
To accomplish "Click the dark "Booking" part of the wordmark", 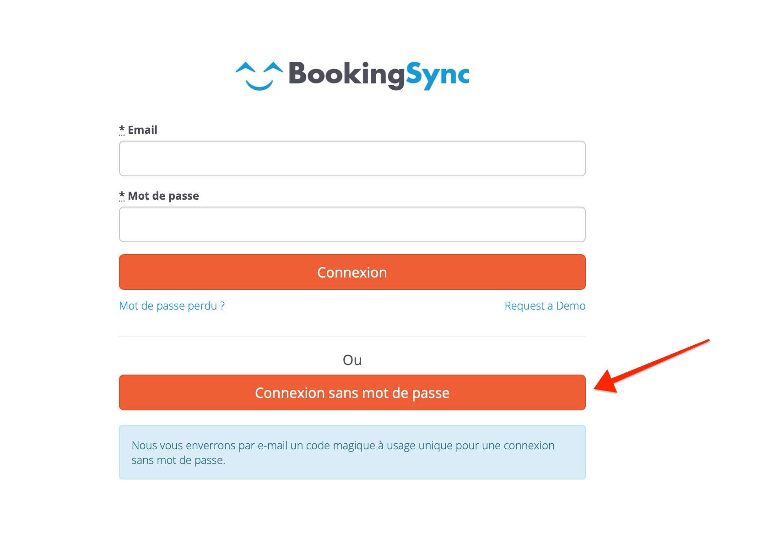I will click(x=347, y=75).
